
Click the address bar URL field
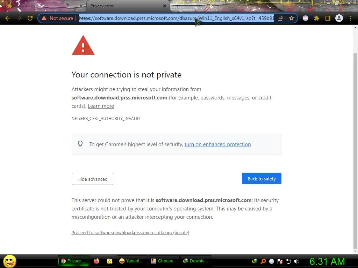point(176,18)
